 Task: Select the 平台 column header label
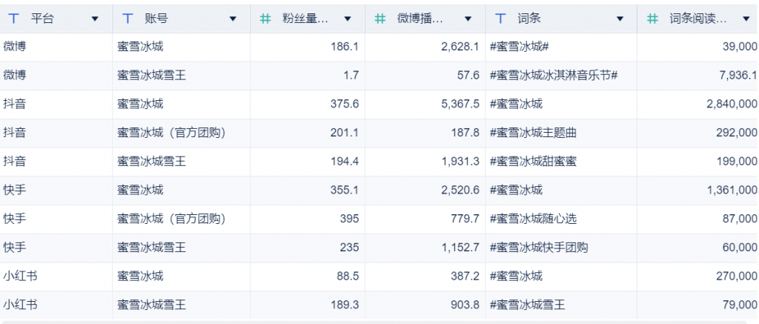click(42, 19)
